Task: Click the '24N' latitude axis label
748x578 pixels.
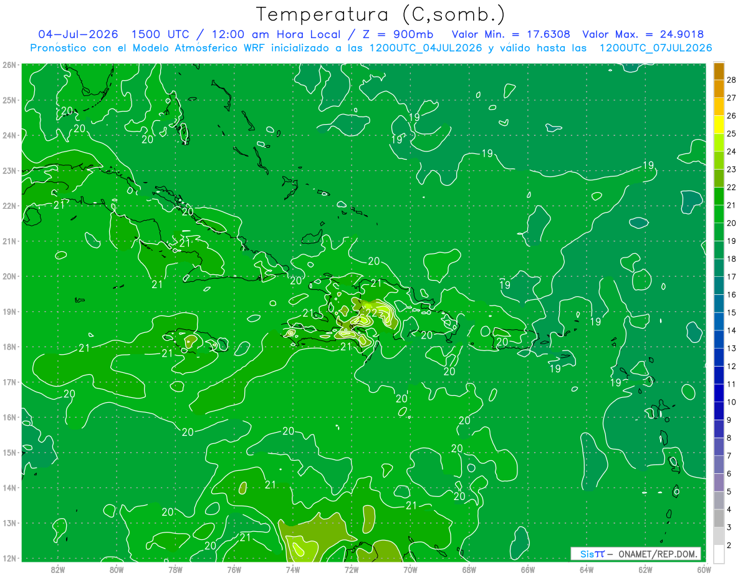Action: (9, 135)
